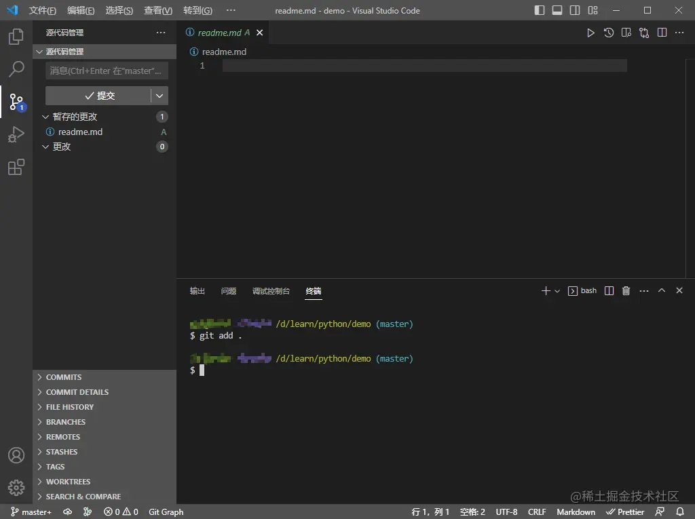The width and height of the screenshot is (695, 519).
Task: Click the 提交 commit button
Action: [98, 96]
